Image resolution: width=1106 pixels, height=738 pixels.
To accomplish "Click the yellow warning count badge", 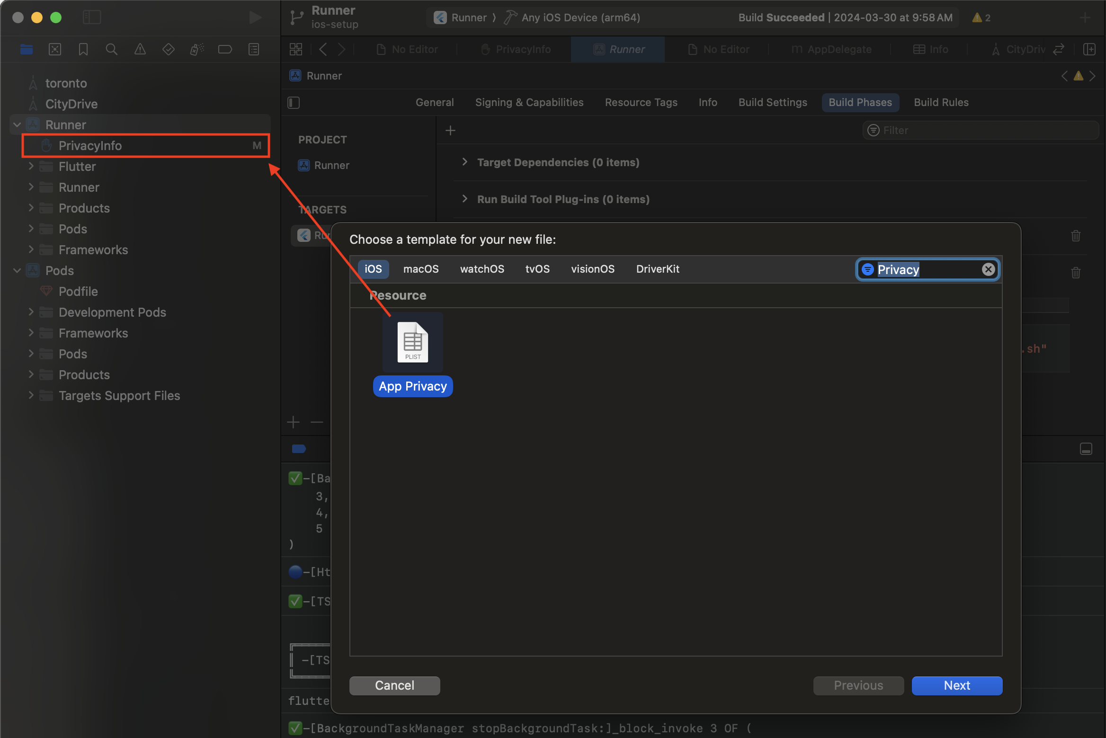I will (981, 18).
